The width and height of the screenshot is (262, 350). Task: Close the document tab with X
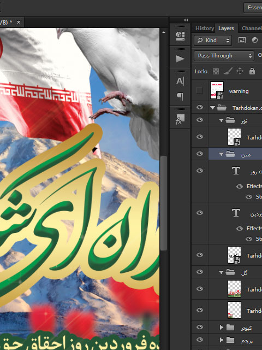[19, 22]
